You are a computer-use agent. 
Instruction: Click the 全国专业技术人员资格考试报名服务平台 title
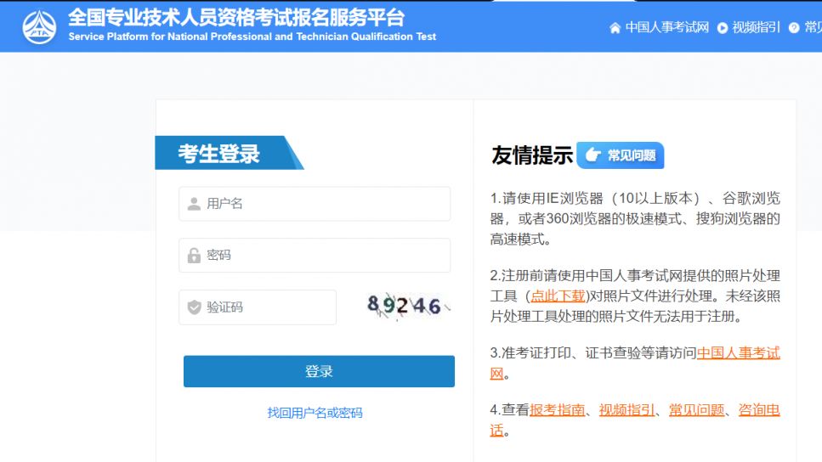[236, 17]
